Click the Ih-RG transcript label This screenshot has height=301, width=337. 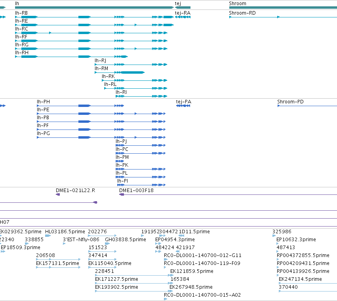(22, 45)
